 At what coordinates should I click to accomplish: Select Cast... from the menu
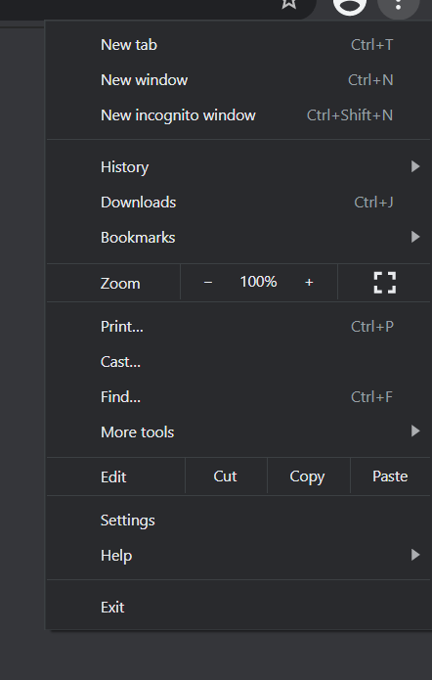pyautogui.click(x=239, y=361)
